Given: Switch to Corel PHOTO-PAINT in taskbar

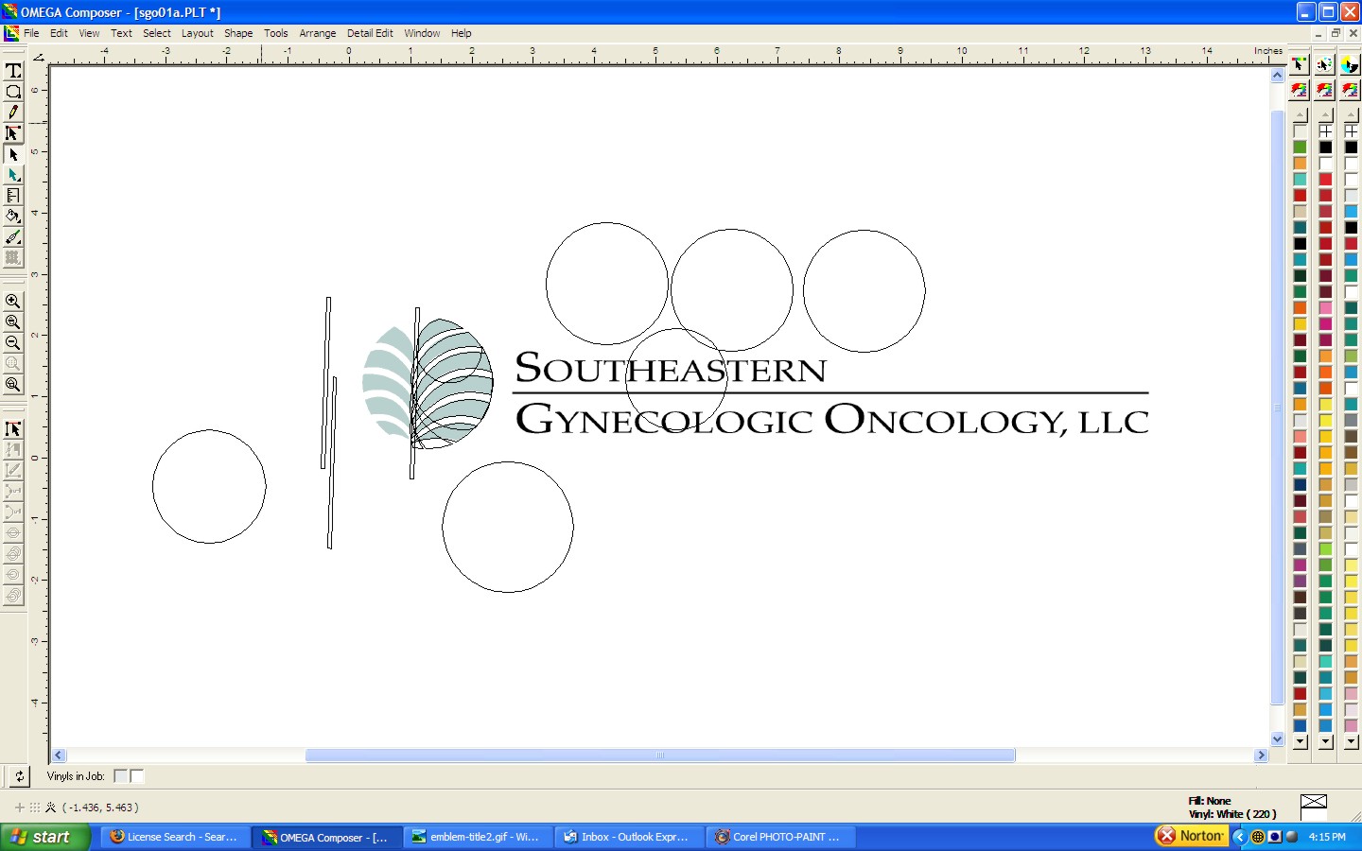Looking at the screenshot, I should point(780,837).
